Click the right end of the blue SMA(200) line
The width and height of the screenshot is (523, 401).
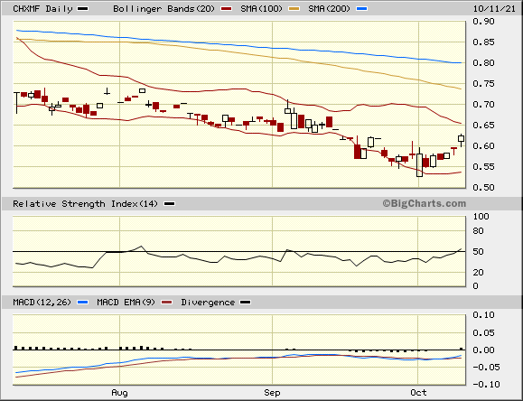point(461,62)
